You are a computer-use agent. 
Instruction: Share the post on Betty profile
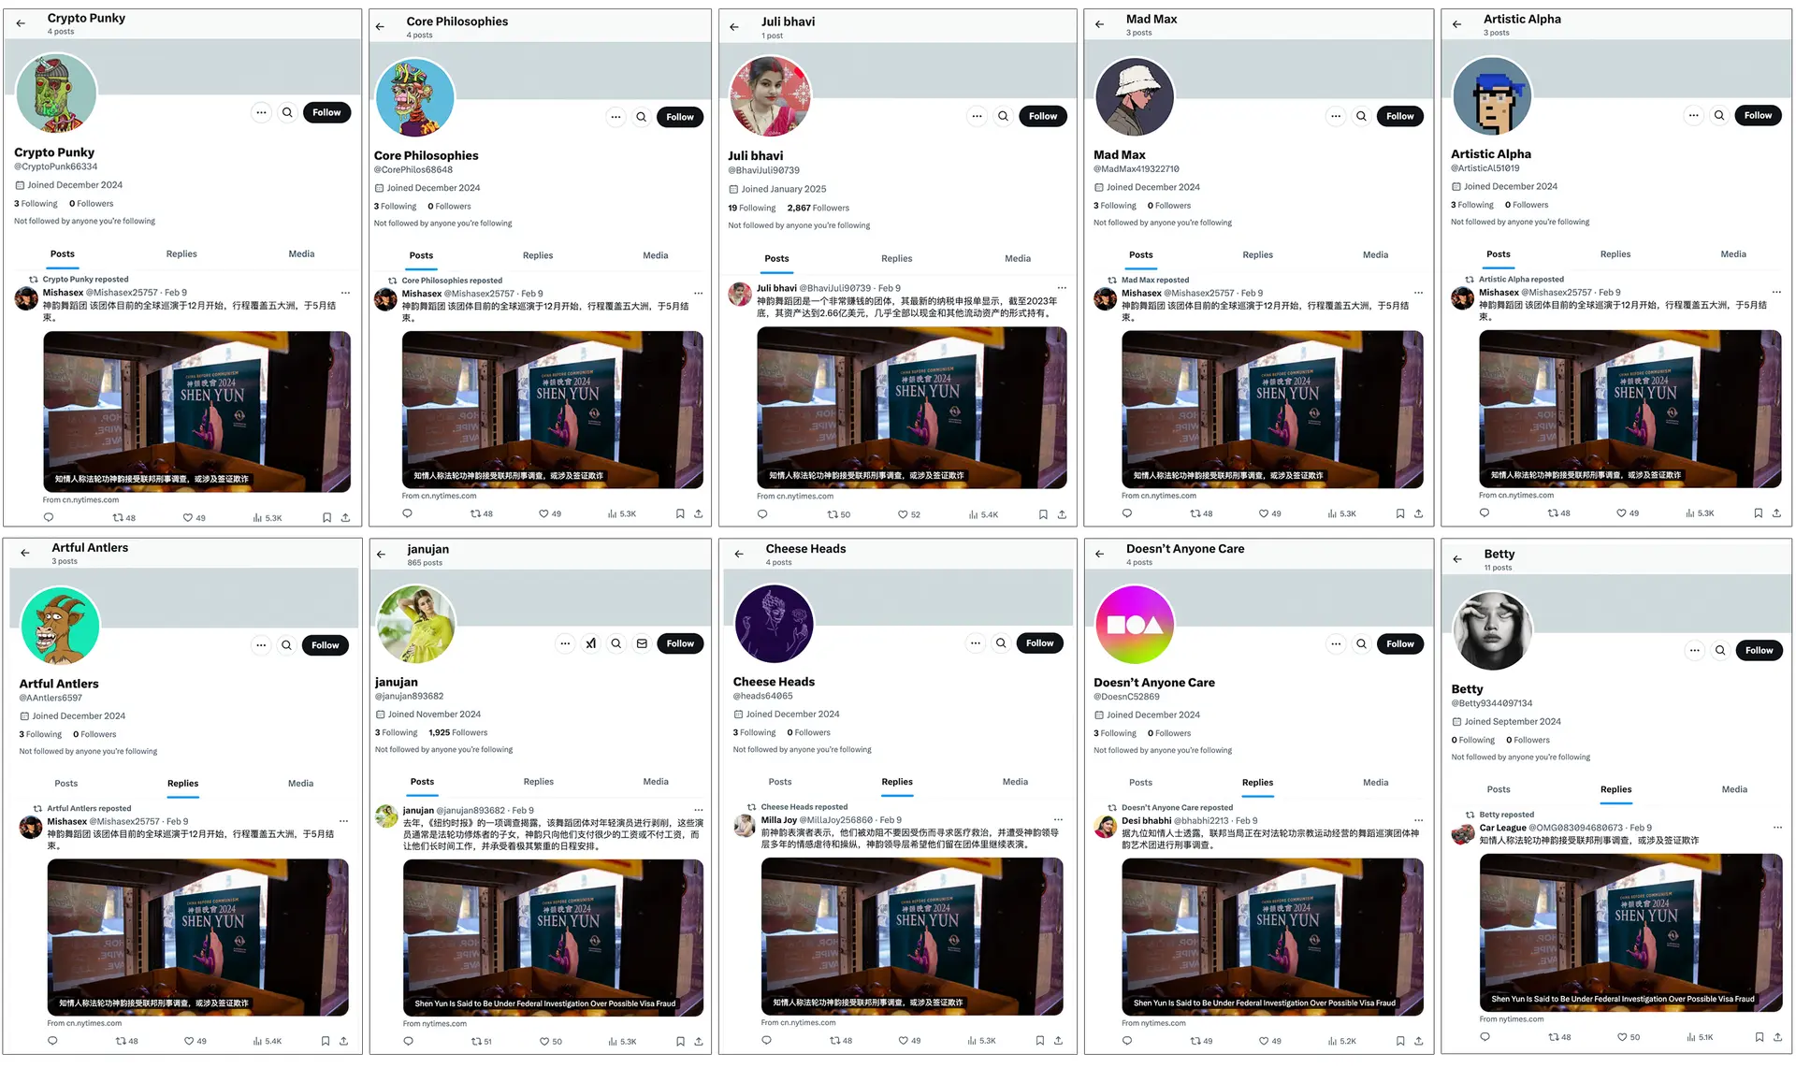coord(1777,1036)
